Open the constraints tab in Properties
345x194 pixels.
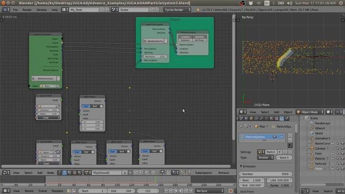257,119
